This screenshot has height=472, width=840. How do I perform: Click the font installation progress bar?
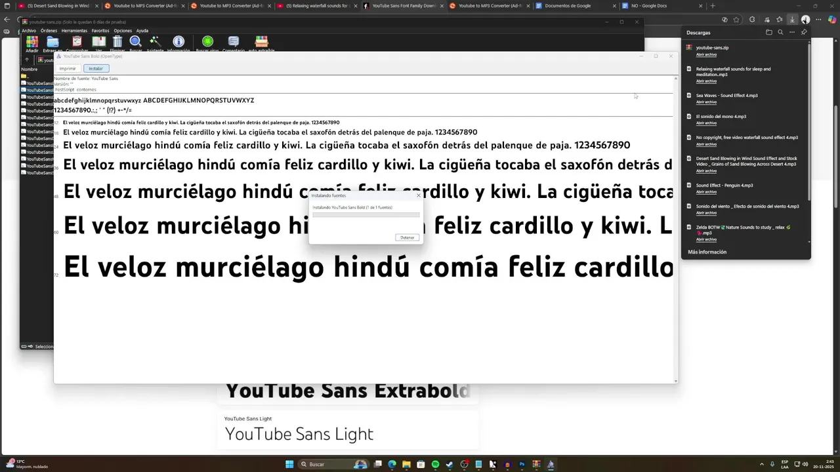[366, 214]
